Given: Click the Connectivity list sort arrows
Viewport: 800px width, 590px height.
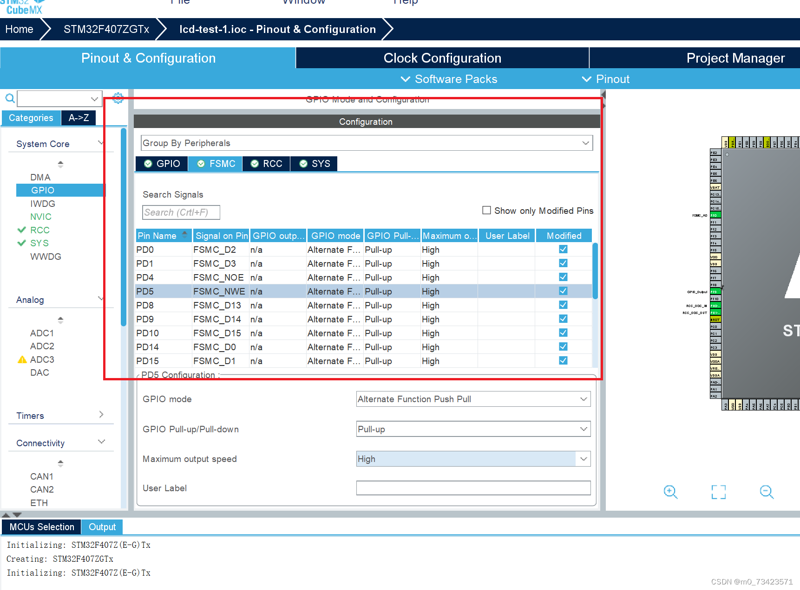Looking at the screenshot, I should click(60, 463).
